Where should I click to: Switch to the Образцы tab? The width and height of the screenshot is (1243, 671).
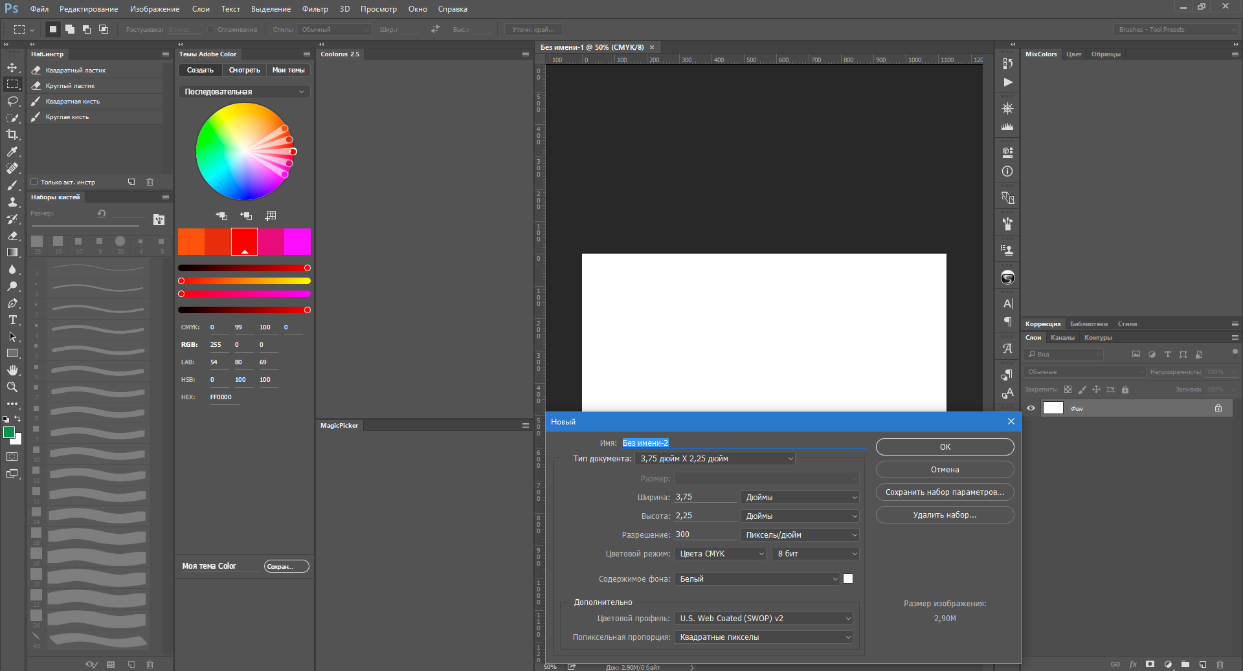pyautogui.click(x=1106, y=54)
